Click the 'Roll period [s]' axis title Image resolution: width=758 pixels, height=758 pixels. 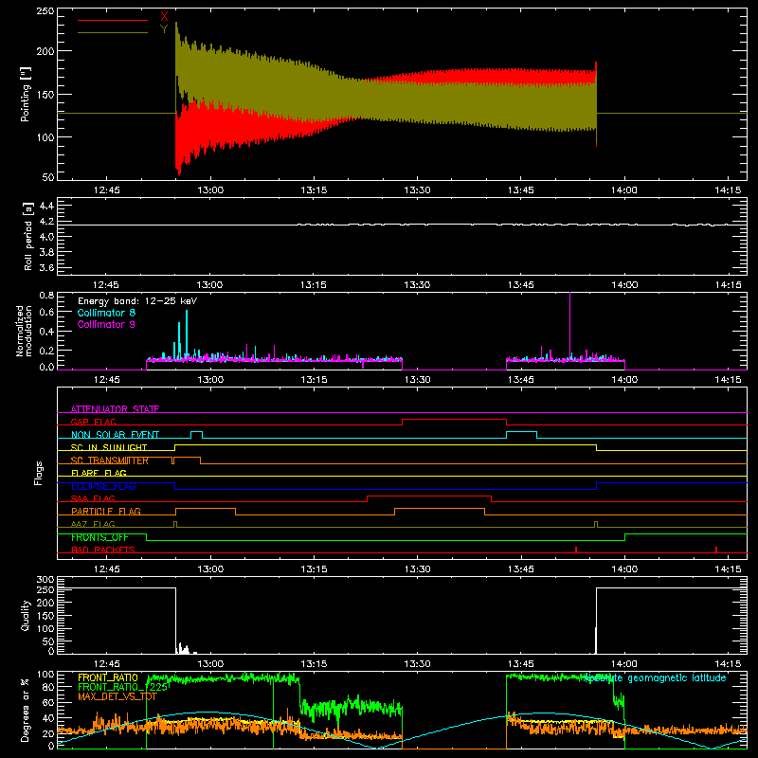point(28,236)
